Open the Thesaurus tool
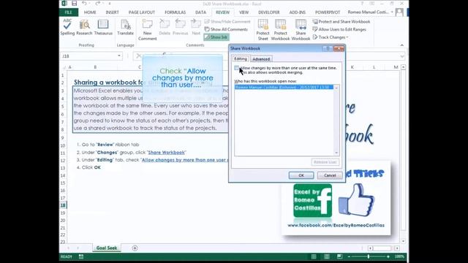Viewport: 468px width, 263px height. coord(103,27)
